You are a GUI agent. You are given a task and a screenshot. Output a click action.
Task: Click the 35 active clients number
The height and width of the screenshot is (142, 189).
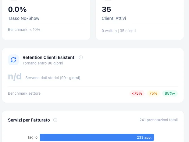click(106, 9)
